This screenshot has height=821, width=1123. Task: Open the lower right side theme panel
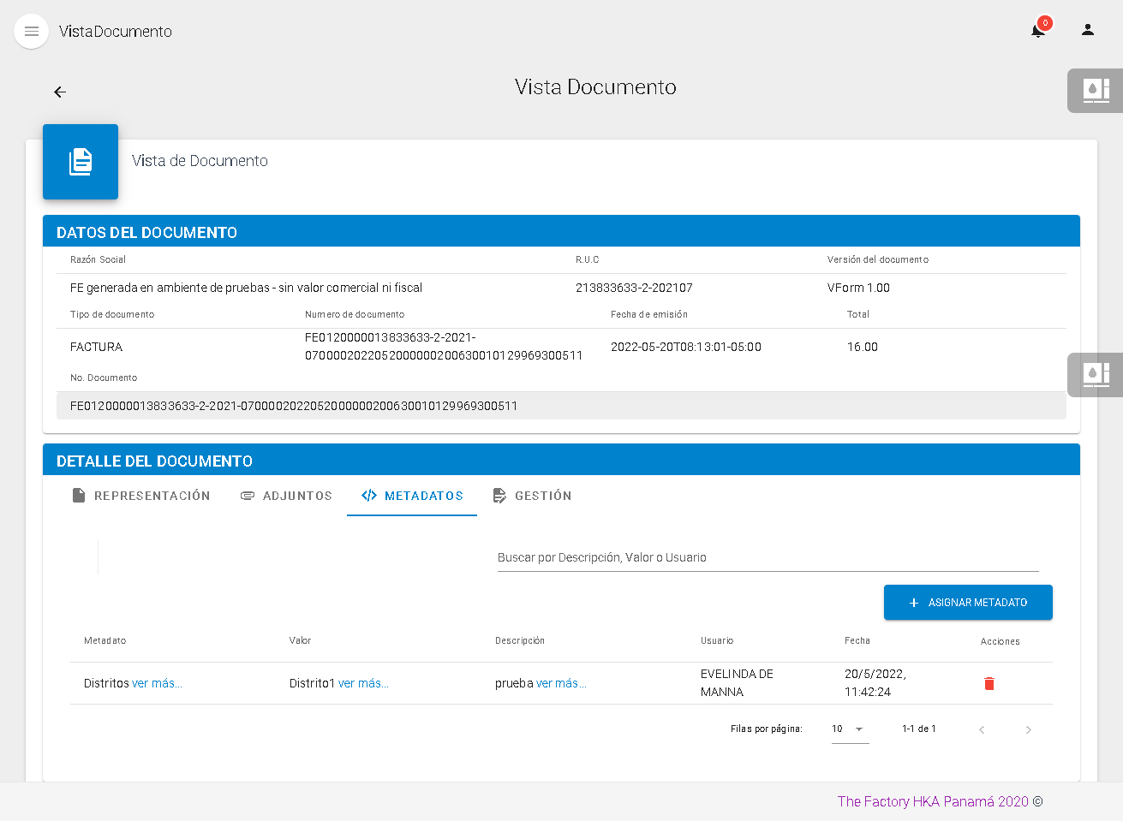1096,374
